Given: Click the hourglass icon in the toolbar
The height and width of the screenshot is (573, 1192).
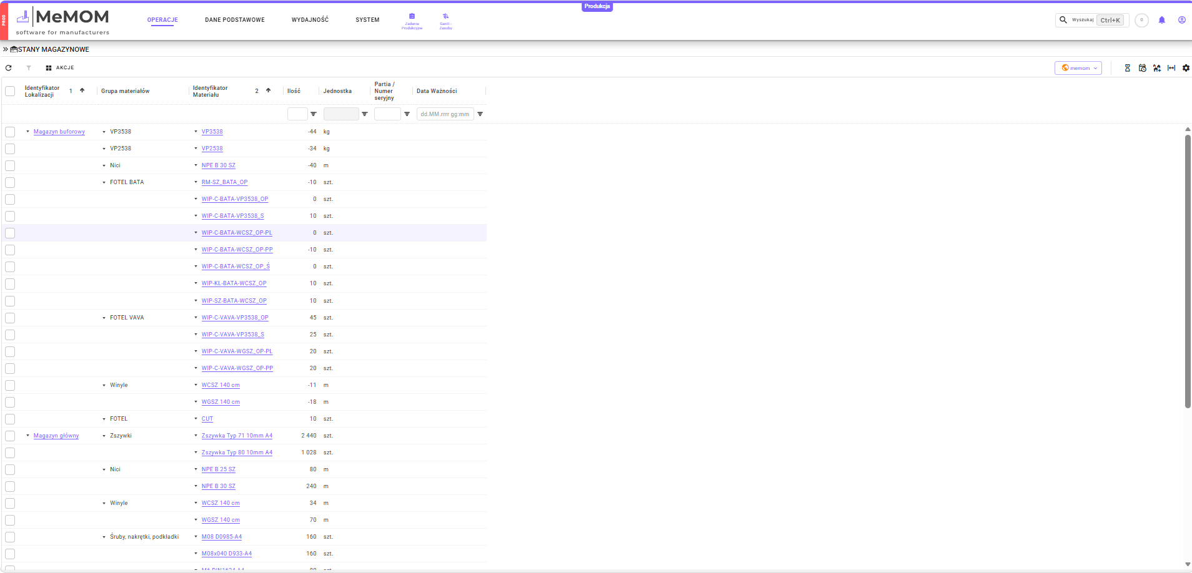Looking at the screenshot, I should (1128, 68).
